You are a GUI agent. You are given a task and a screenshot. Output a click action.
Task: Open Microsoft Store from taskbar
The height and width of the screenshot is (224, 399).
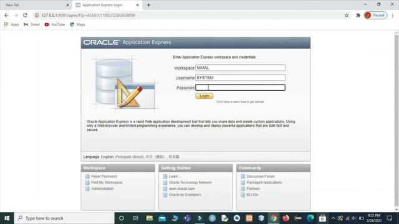pos(322,218)
